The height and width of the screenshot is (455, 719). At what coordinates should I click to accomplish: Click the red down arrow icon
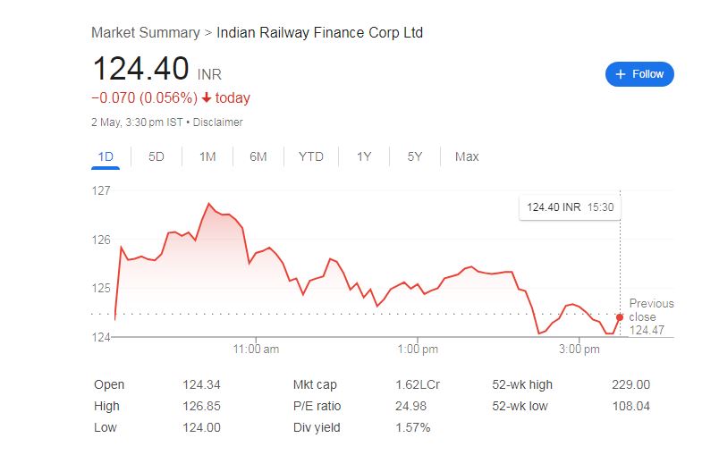coord(207,98)
